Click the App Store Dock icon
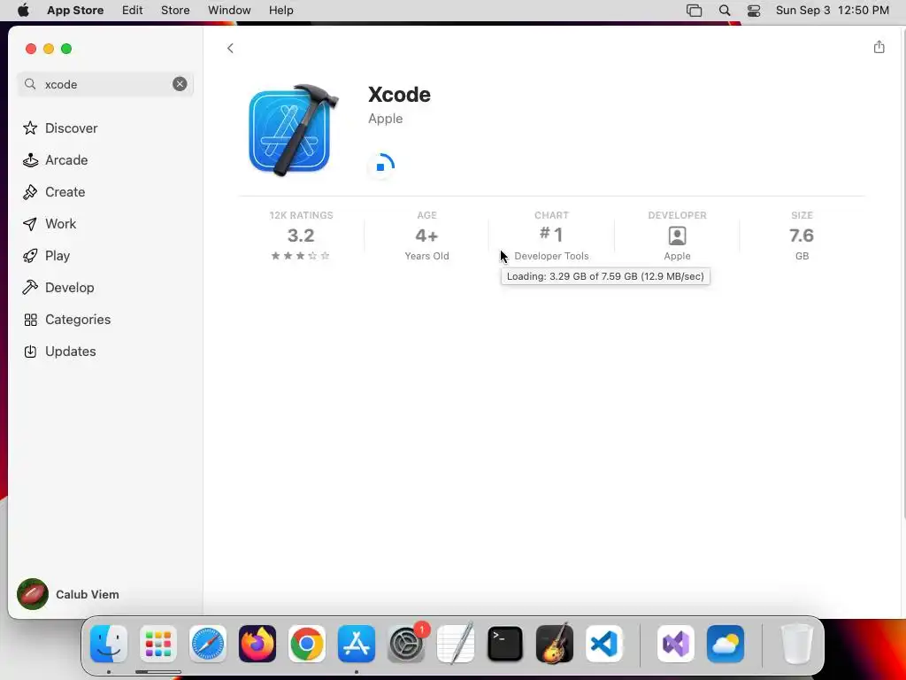The image size is (906, 680). pos(357,644)
